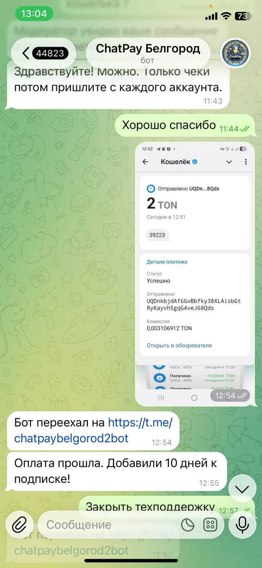Open the ChatPay Белгород chat title header
The width and height of the screenshot is (262, 568).
[x=148, y=53]
